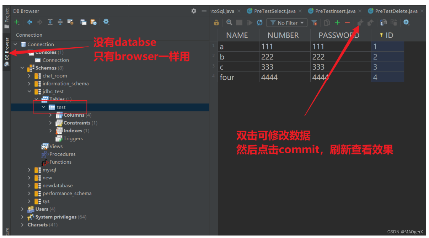The width and height of the screenshot is (429, 238).
Task: Click the column setup icon left of gear
Action: (393, 23)
